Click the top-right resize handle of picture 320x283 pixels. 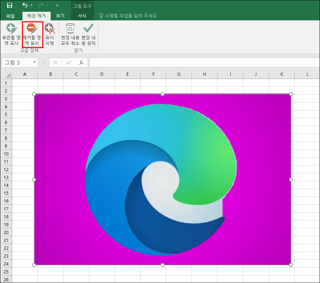[291, 94]
